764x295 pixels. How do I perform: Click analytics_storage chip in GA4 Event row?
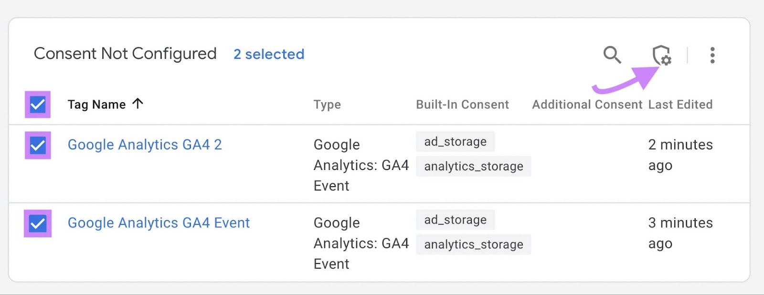pos(474,244)
